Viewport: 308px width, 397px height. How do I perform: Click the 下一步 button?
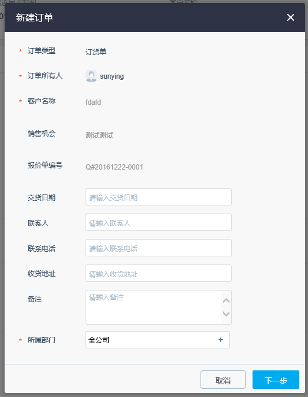[276, 380]
